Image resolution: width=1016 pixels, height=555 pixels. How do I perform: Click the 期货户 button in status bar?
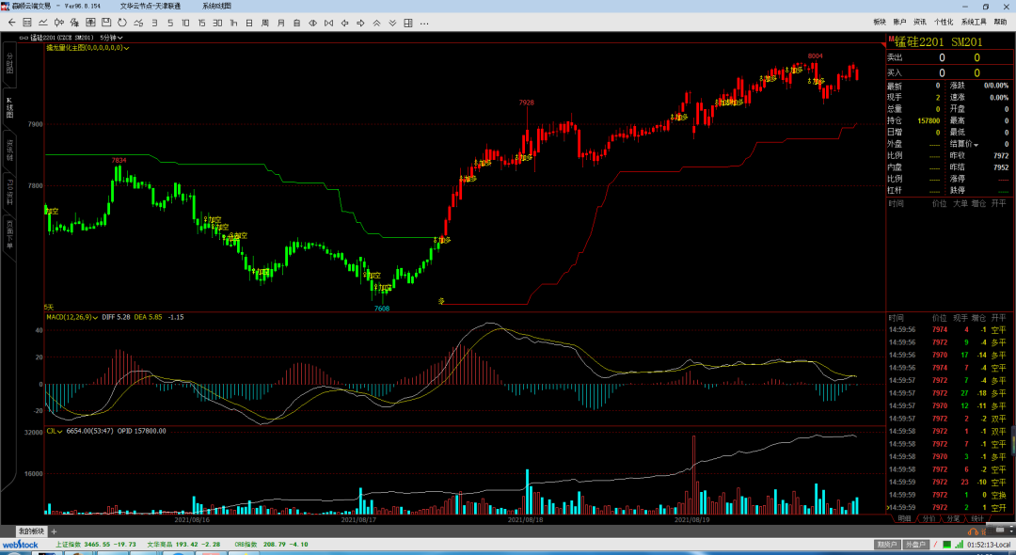[886, 544]
